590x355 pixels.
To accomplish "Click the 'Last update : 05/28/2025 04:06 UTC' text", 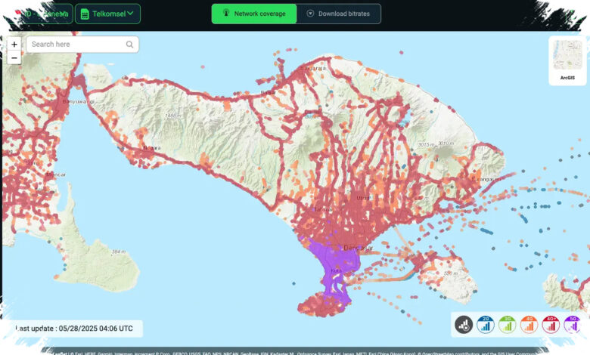I will (x=74, y=329).
